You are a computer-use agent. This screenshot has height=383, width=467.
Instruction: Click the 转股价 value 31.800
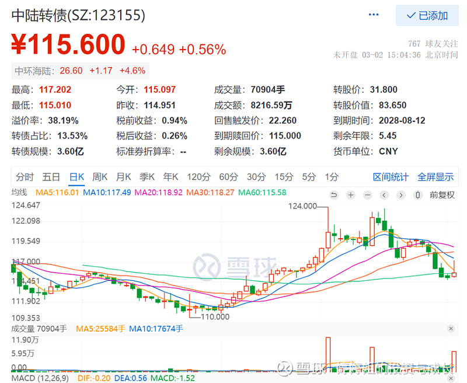(x=384, y=90)
